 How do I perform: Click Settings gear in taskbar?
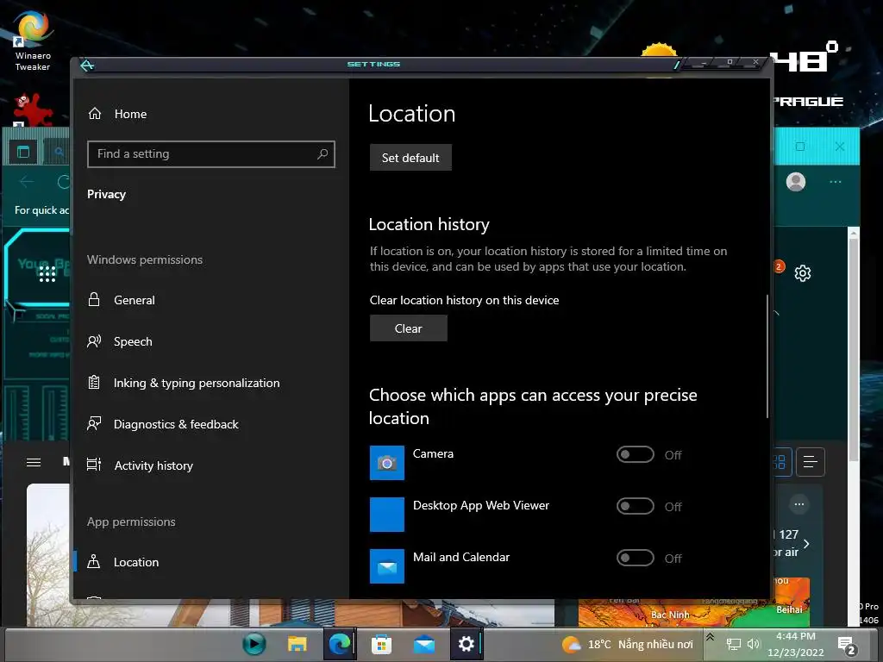466,643
